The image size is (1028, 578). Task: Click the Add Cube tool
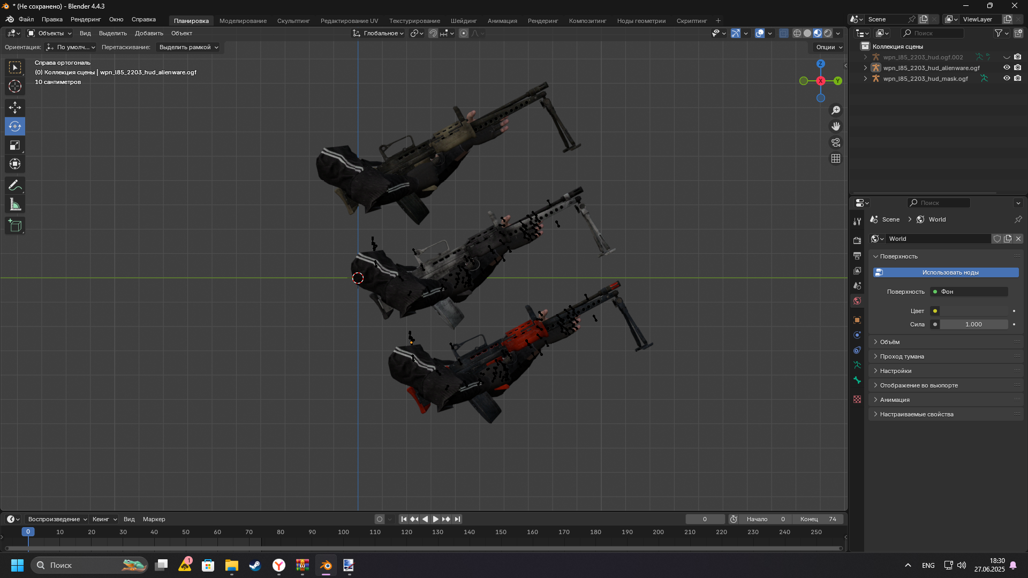[x=15, y=226]
